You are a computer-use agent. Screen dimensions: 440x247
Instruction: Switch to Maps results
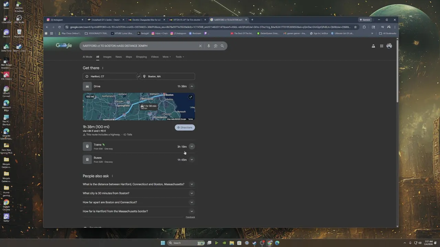click(x=129, y=57)
